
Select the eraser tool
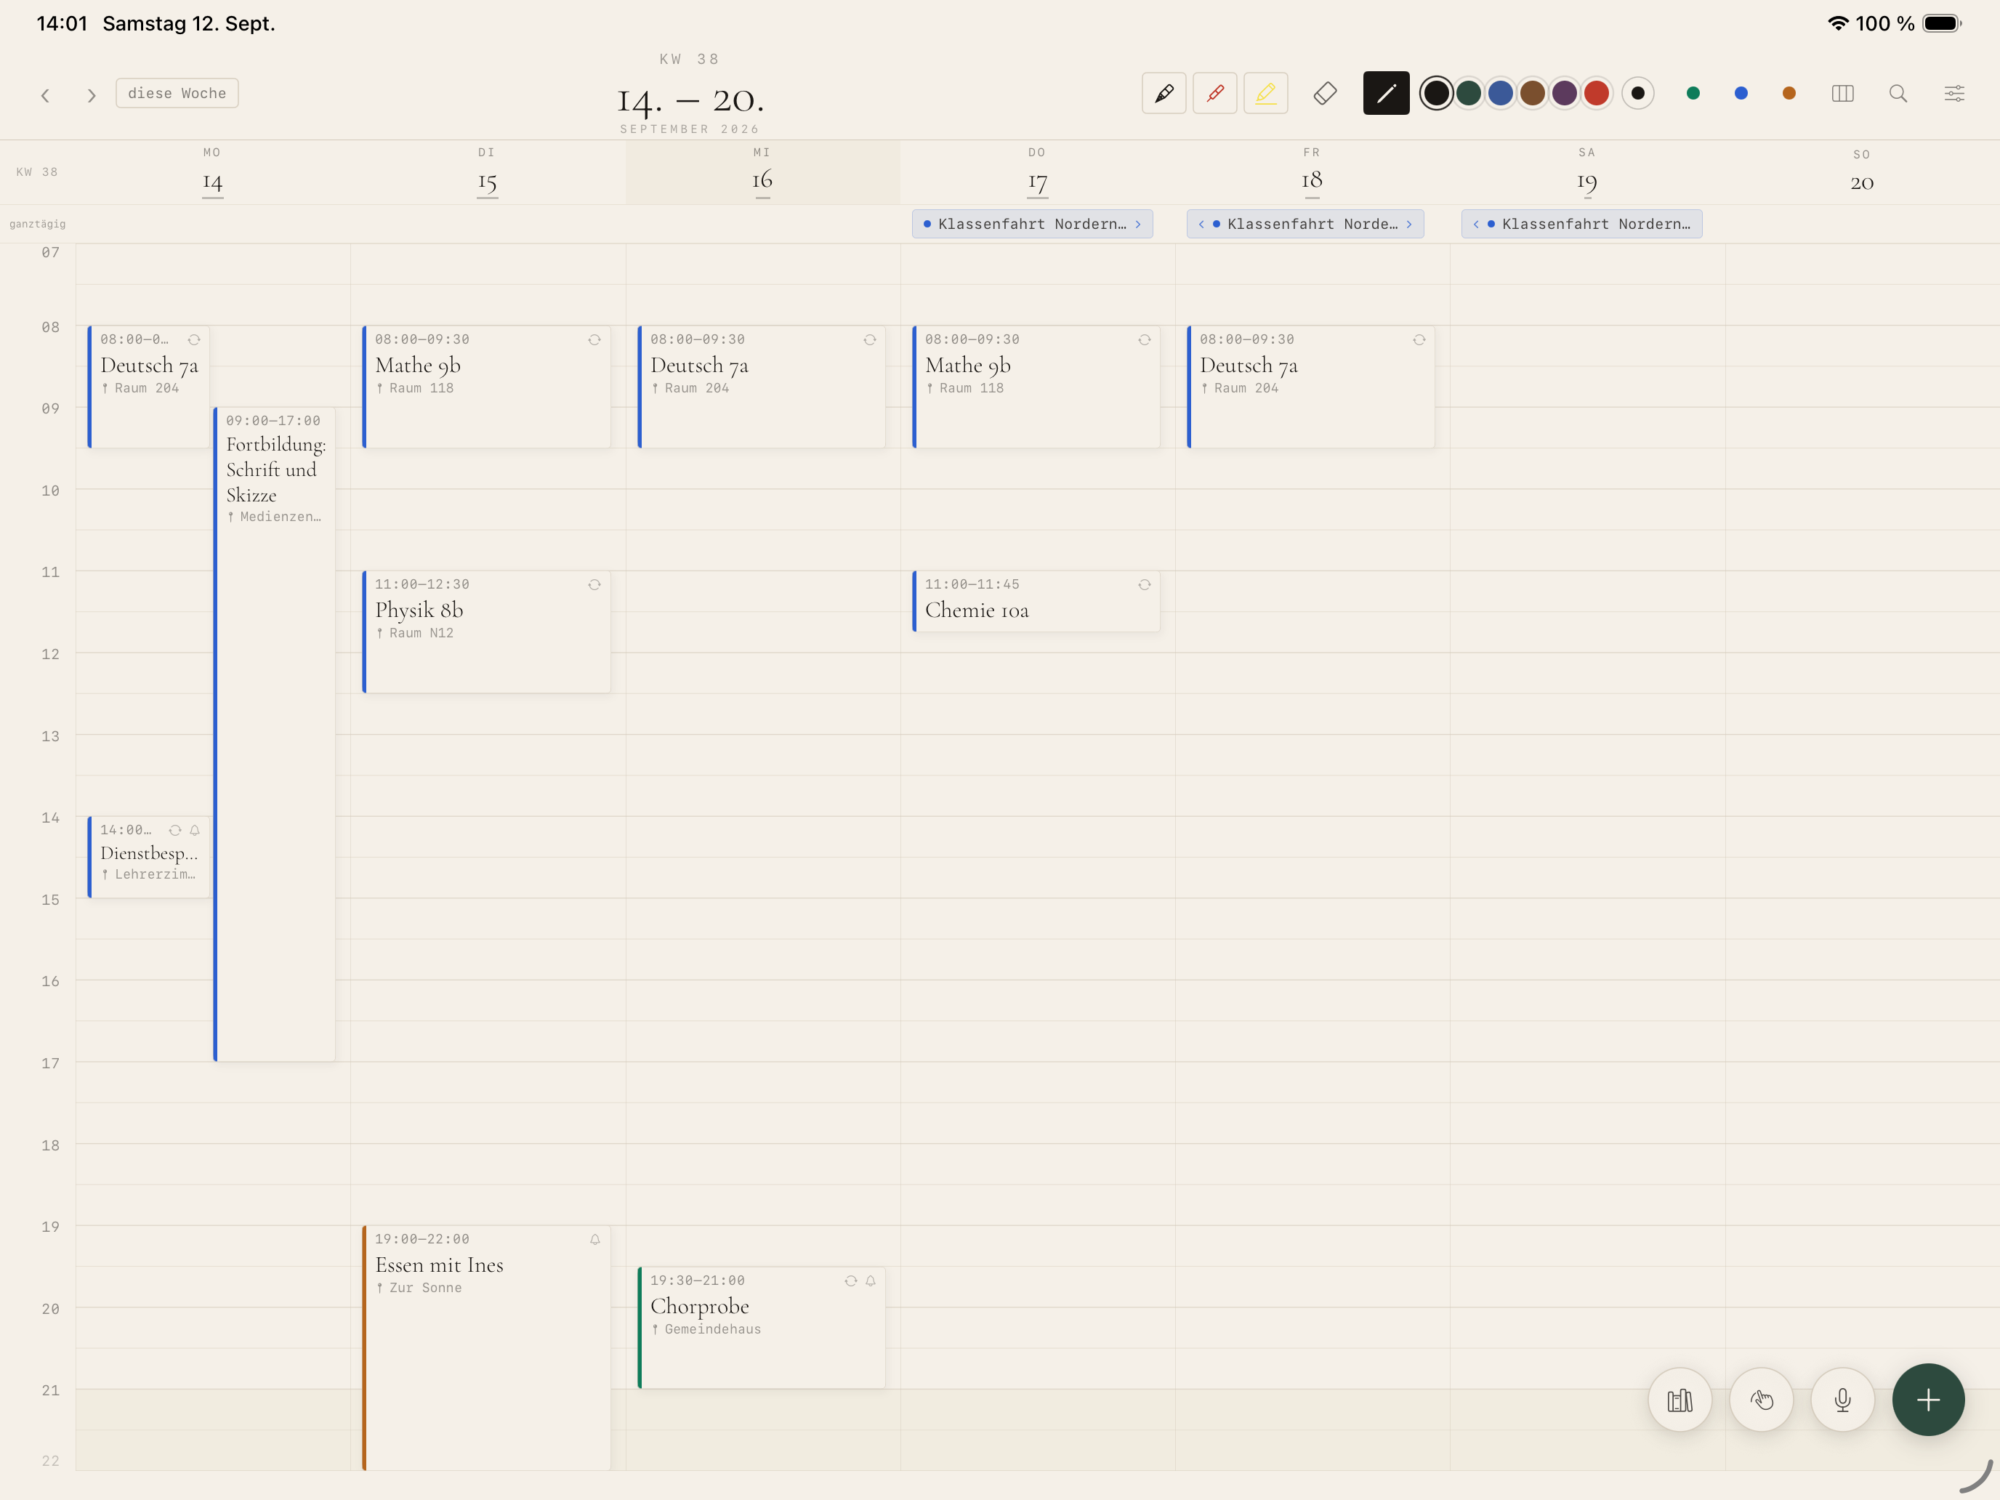pyautogui.click(x=1325, y=93)
